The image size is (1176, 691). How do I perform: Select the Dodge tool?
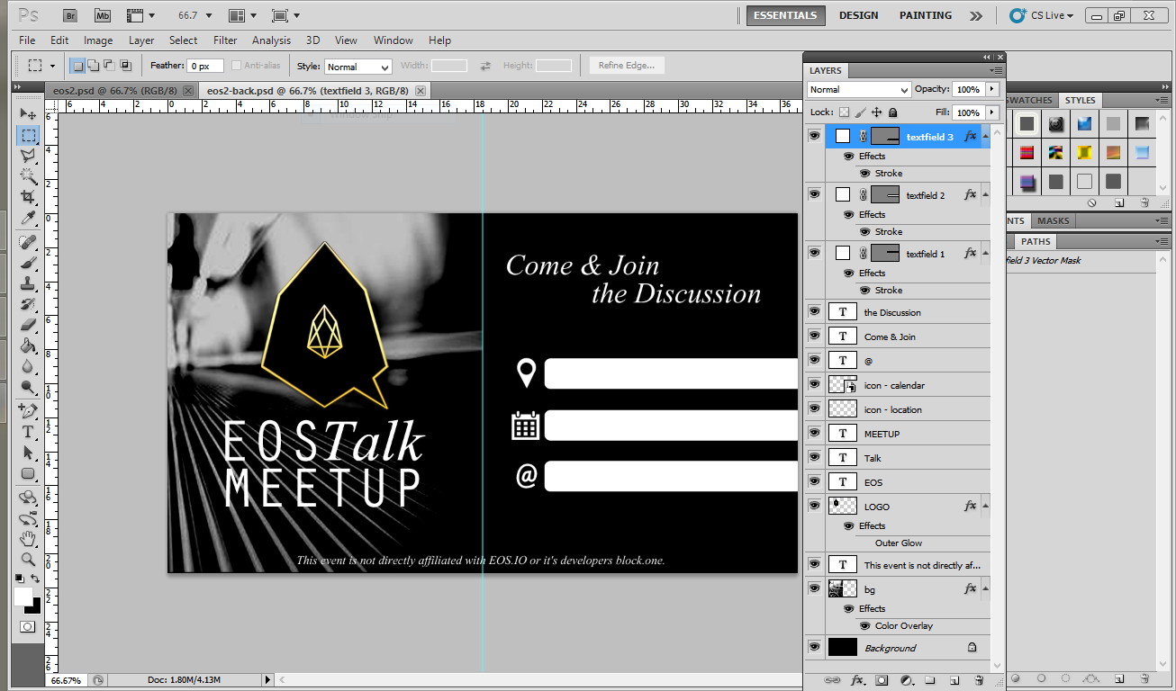(x=28, y=386)
